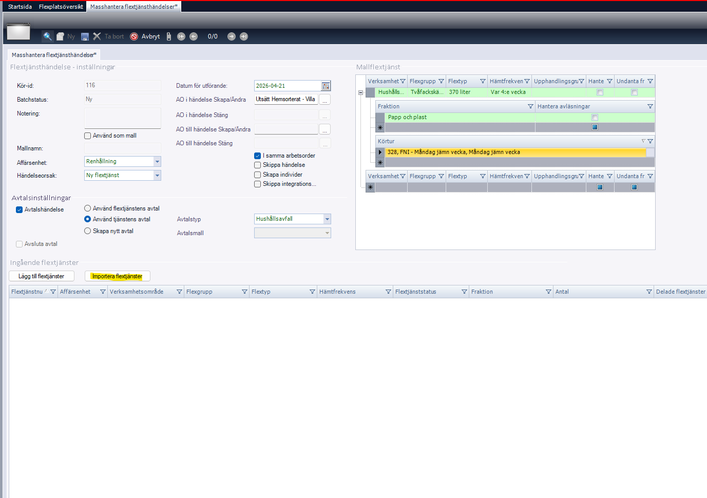Image resolution: width=707 pixels, height=498 pixels.
Task: Click the magnifying glass search icon
Action: [x=47, y=36]
